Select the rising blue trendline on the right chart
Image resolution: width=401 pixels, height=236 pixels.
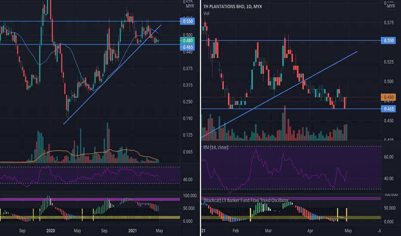(279, 94)
